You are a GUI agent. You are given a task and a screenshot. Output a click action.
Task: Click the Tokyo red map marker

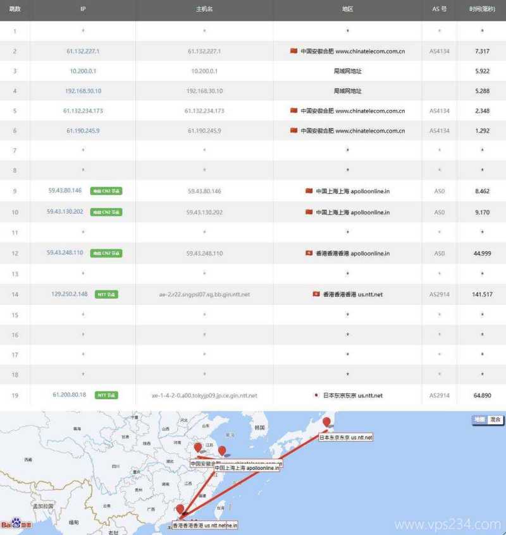click(x=326, y=423)
